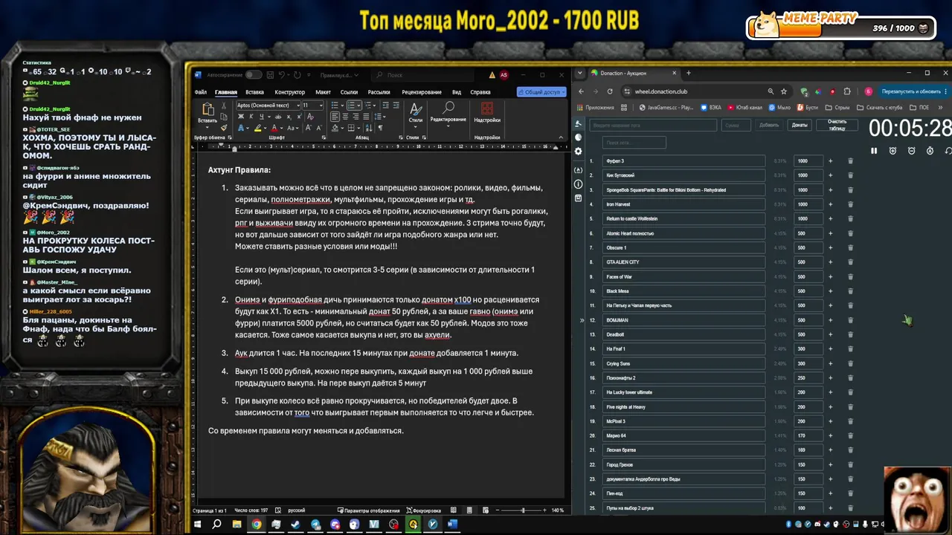Screen dimensions: 952x535
Task: Click the Вставить paste icon
Action: tap(208, 108)
